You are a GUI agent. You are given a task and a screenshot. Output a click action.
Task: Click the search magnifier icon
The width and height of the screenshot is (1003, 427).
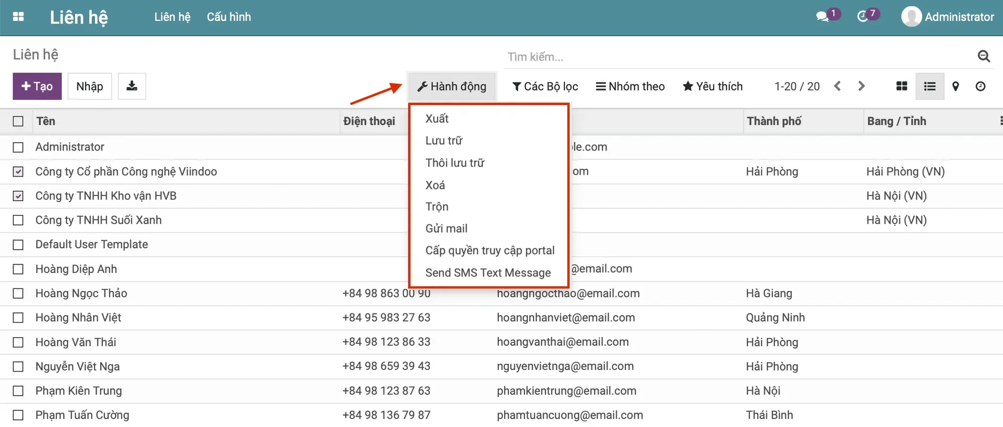[984, 56]
